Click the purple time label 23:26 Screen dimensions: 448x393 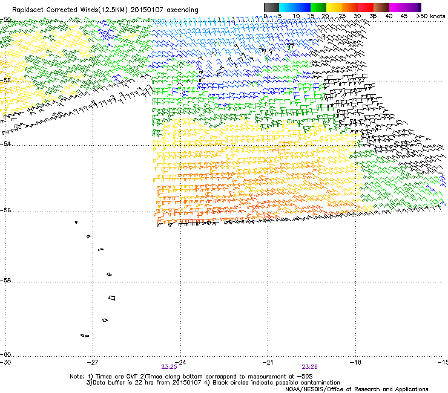click(x=309, y=367)
